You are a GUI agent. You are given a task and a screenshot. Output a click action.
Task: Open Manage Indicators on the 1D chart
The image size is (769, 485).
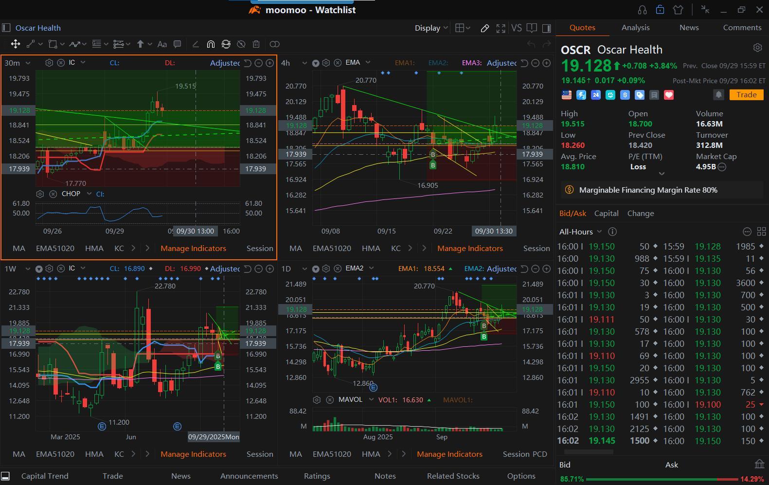[x=449, y=454]
